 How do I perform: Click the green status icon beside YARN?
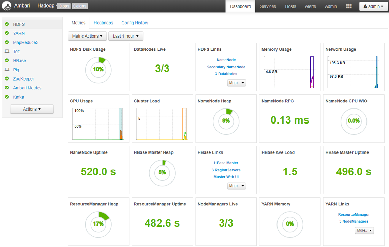[x=7, y=33]
